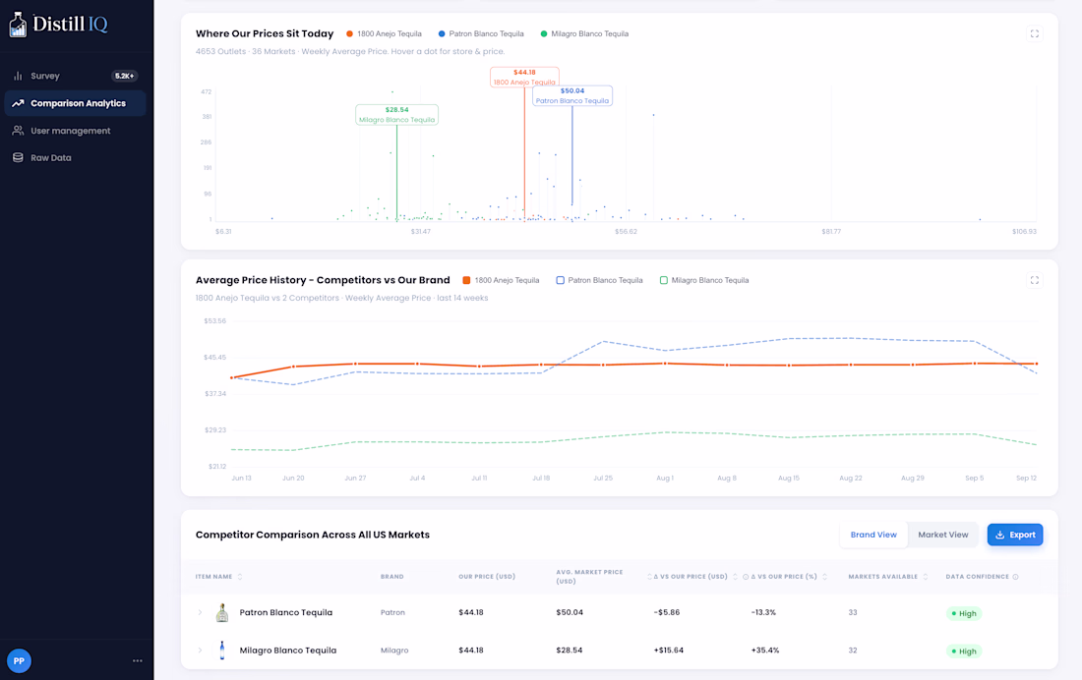Expand the Patron Blanco Tequila row
This screenshot has height=680, width=1082.
(200, 612)
